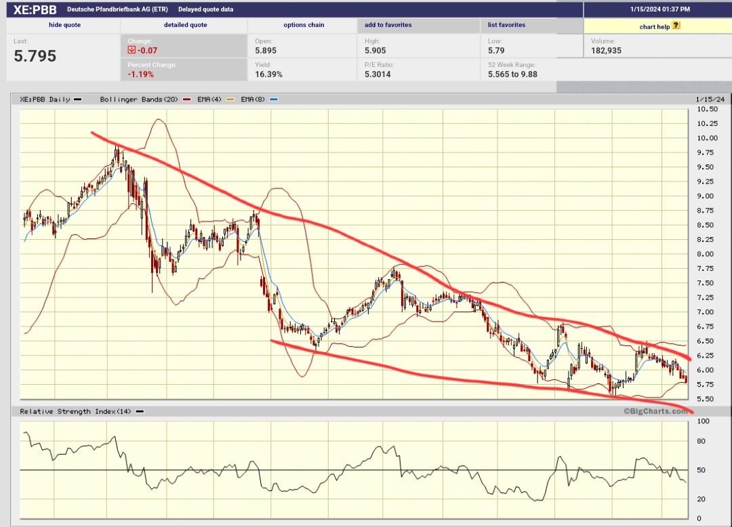
Task: Click the chart date label '1/15/24'
Action: click(x=710, y=100)
